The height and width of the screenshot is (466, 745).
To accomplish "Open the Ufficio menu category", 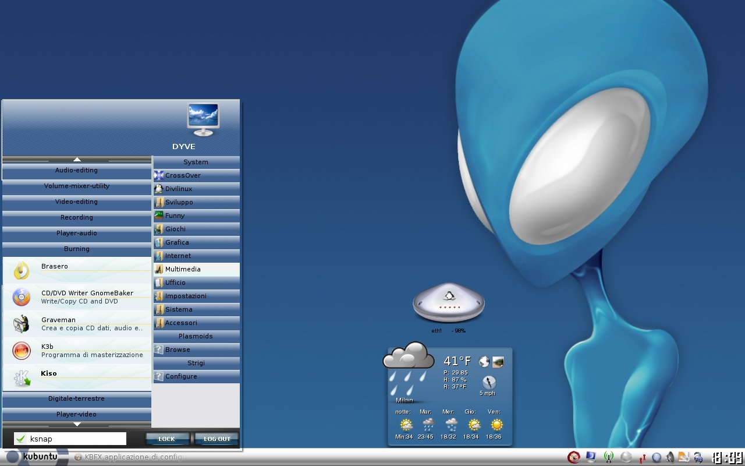I will click(x=196, y=283).
